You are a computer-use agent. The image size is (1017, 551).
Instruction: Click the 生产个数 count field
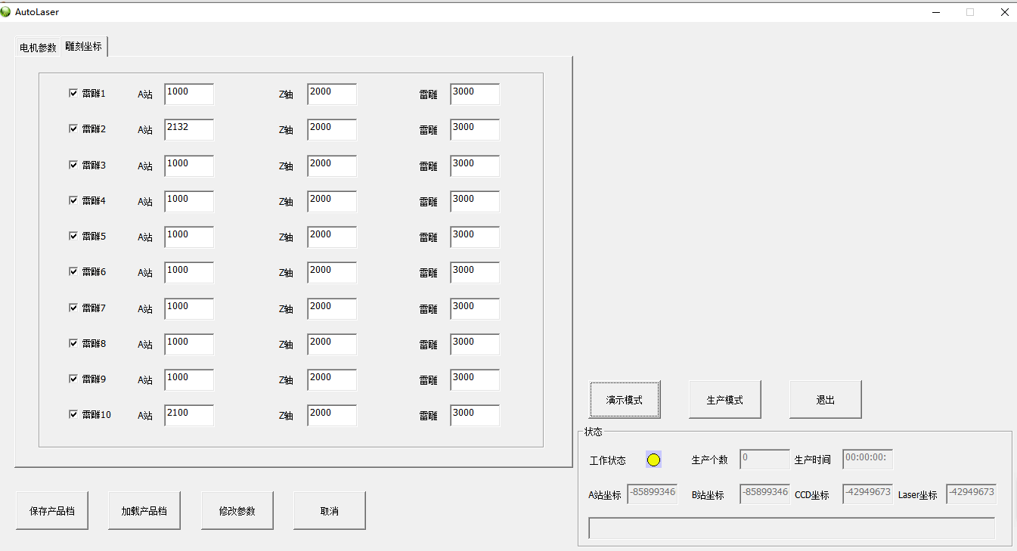764,460
